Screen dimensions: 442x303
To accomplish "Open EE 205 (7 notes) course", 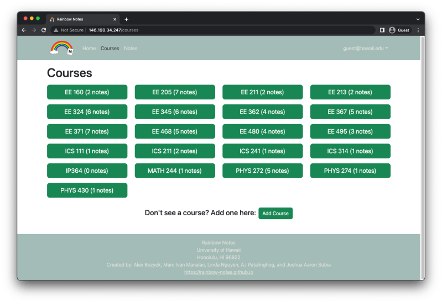I will click(175, 92).
